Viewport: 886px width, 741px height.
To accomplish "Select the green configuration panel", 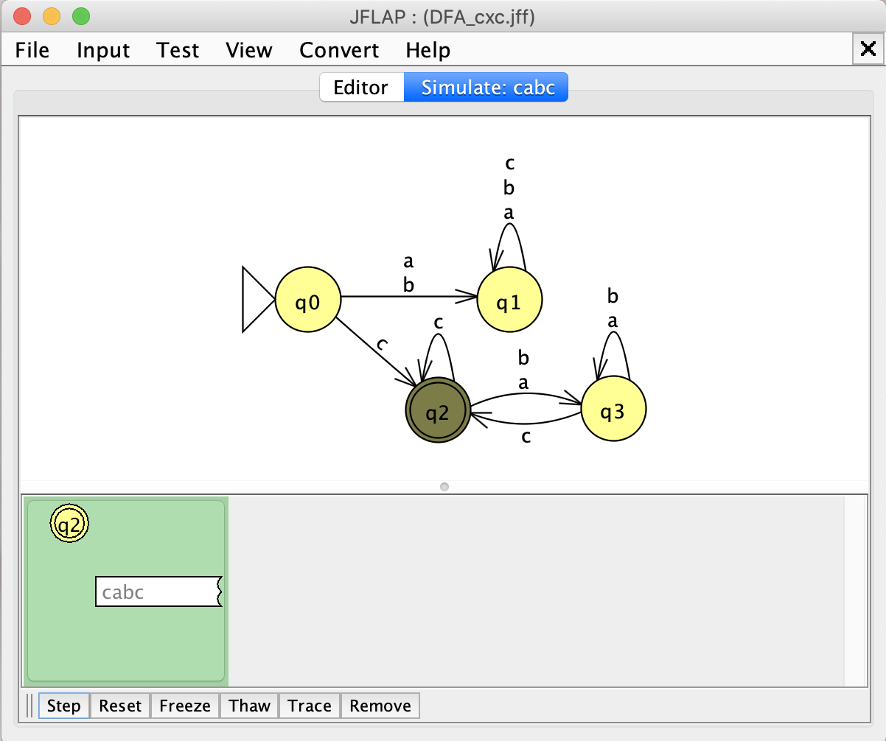I will 126,591.
